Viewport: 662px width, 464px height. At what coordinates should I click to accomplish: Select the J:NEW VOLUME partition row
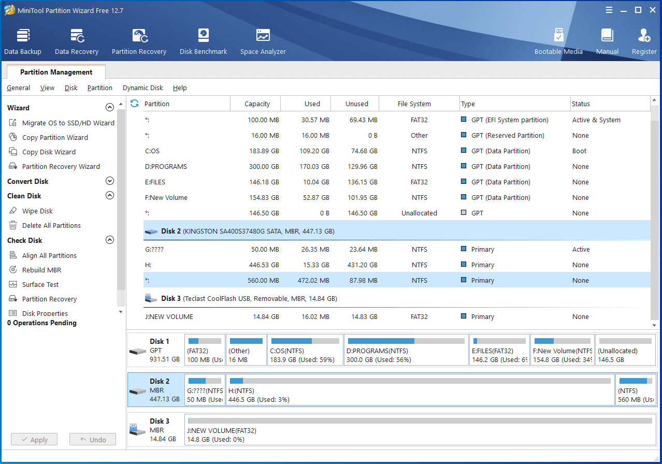397,316
